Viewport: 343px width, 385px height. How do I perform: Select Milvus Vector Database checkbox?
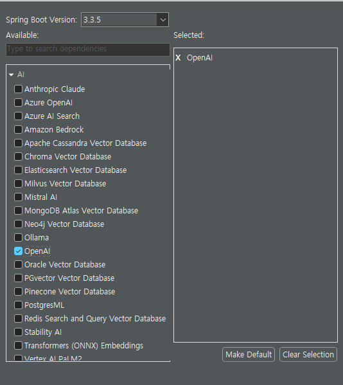click(18, 184)
